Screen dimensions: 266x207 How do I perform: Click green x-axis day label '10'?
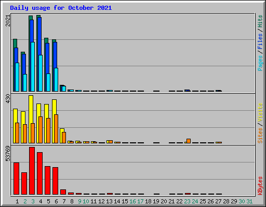(86, 201)
